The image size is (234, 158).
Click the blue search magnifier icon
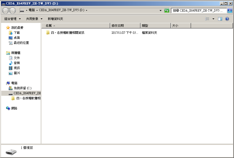tap(229, 11)
